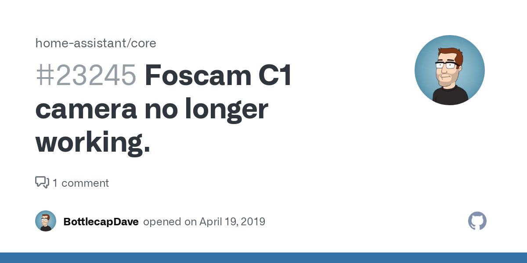Viewport: 527px width, 263px height.
Task: Click the "1 comment" count text
Action: 81,183
